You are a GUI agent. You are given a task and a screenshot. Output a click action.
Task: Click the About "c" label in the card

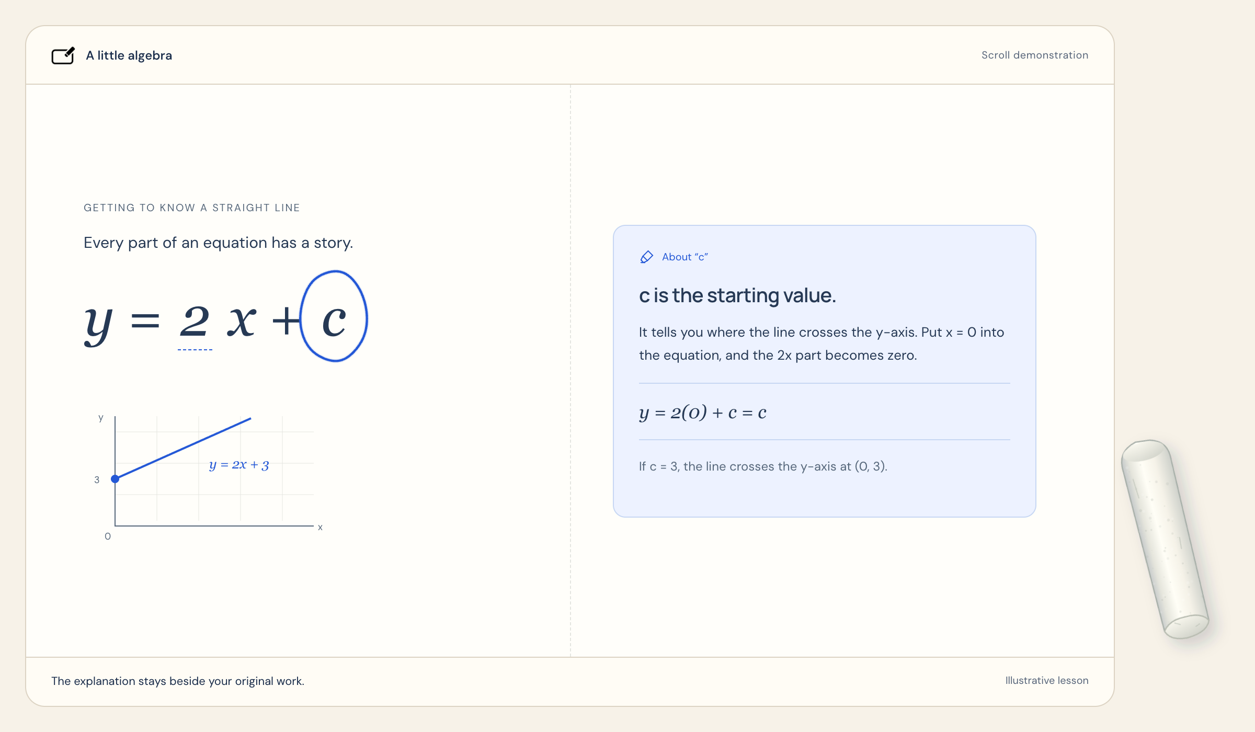684,257
